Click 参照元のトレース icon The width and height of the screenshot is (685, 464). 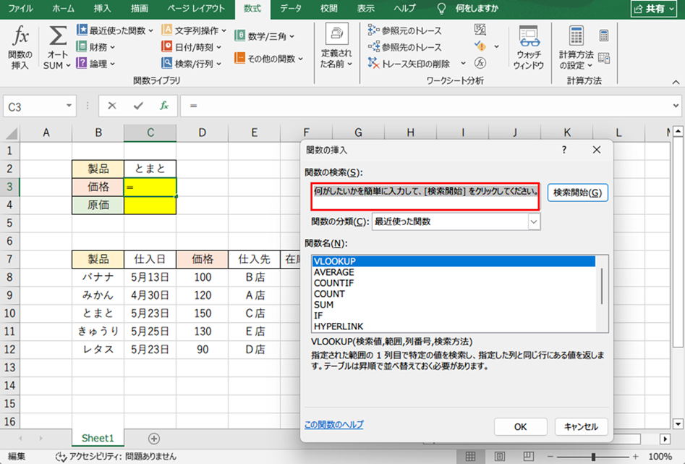375,30
